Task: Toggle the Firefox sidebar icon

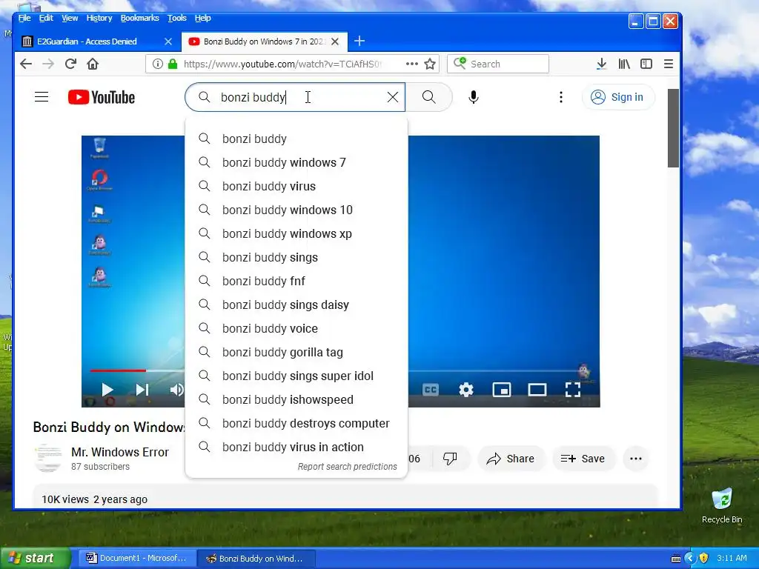Action: click(x=646, y=64)
